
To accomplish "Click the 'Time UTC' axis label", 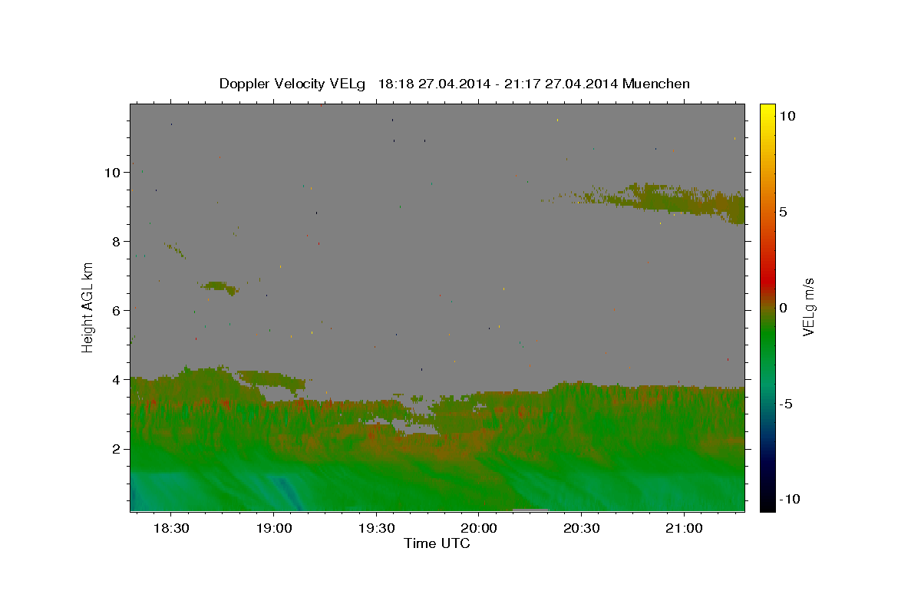I will point(437,543).
